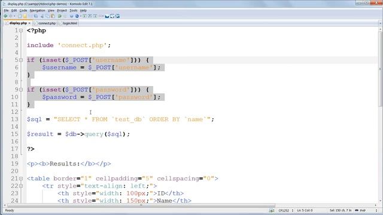This screenshot has width=383, height=215.
Task: Click the Paste clipboard icon
Action: click(53, 16)
